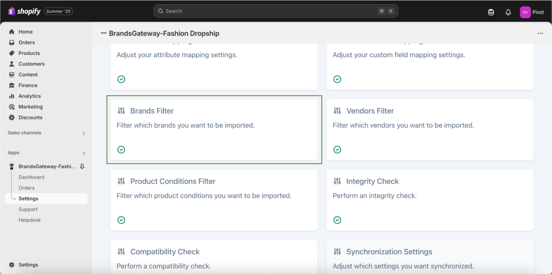Open the app's Helpdesk page
Image resolution: width=552 pixels, height=274 pixels.
tap(30, 220)
